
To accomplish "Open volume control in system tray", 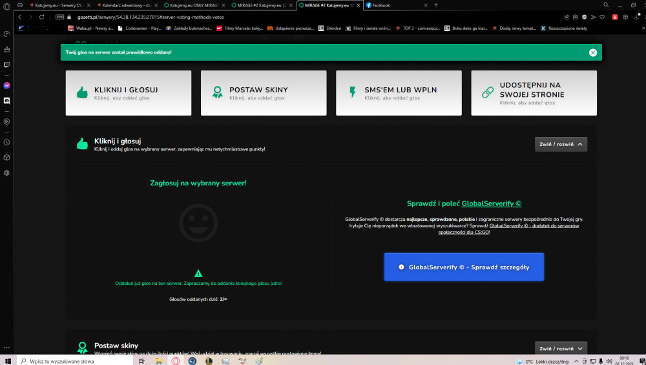I will (609, 361).
